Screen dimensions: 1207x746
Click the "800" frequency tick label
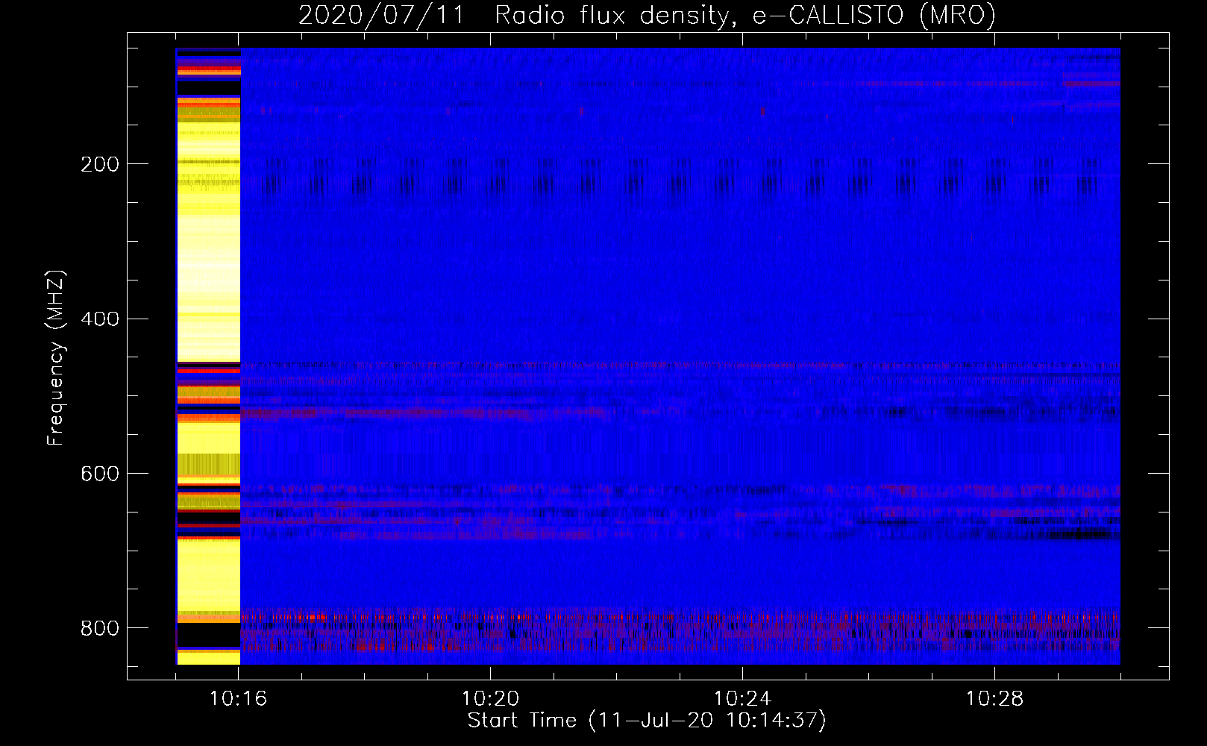[x=100, y=629]
